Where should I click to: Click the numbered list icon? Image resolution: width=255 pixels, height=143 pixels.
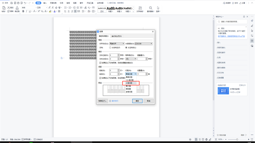click(70, 8)
